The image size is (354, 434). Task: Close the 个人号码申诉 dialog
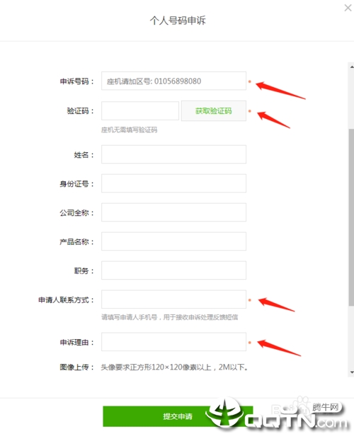click(348, 8)
